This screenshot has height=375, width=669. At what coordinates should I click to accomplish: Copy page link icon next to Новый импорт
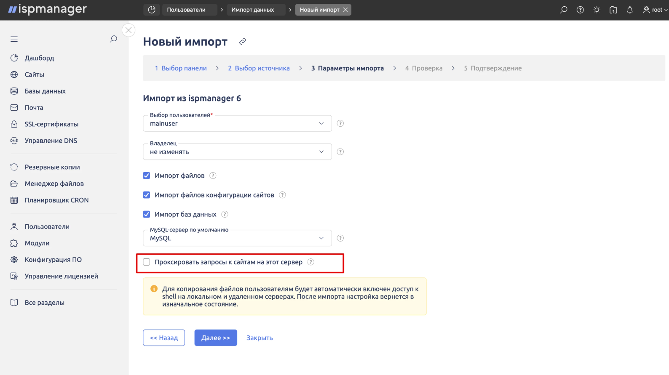click(x=242, y=42)
